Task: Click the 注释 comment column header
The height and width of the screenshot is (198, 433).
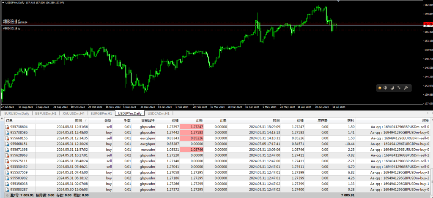Action: coord(425,120)
